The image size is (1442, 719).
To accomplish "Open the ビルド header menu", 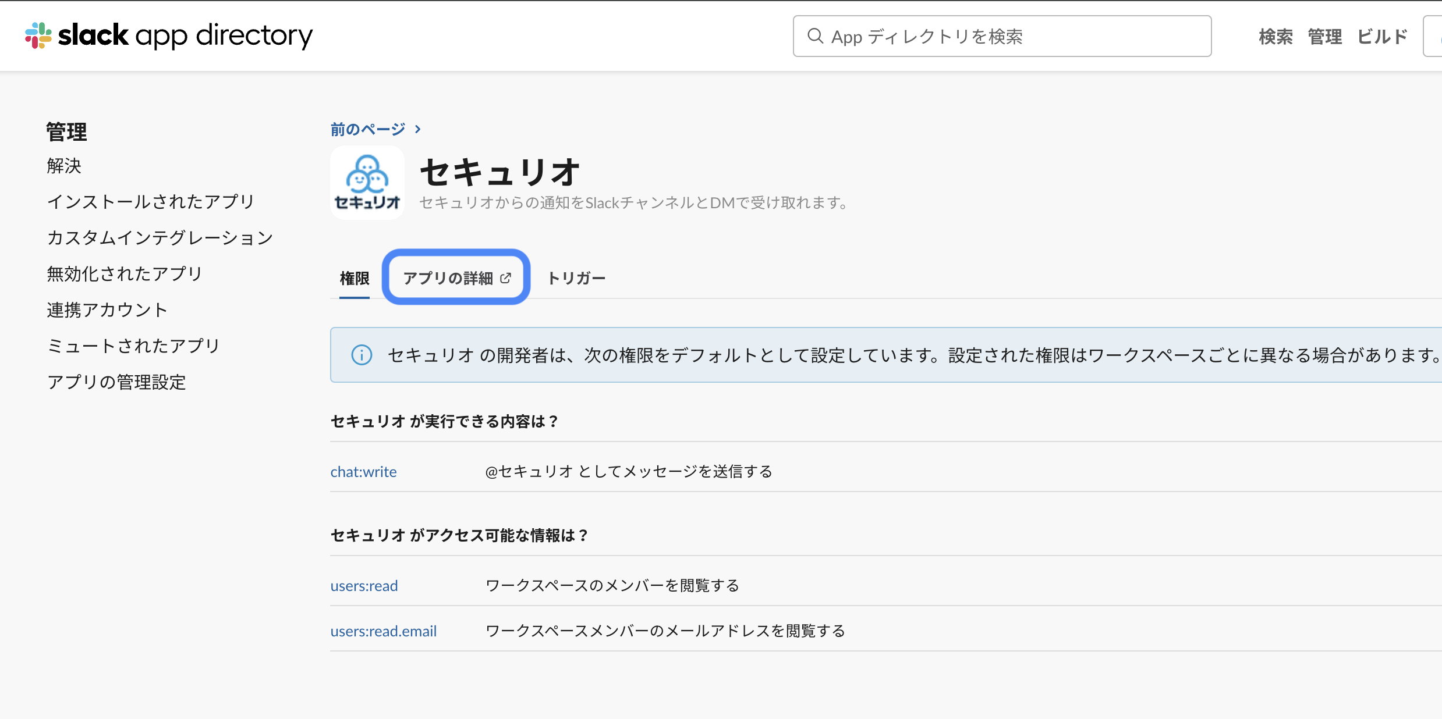I will (x=1383, y=37).
